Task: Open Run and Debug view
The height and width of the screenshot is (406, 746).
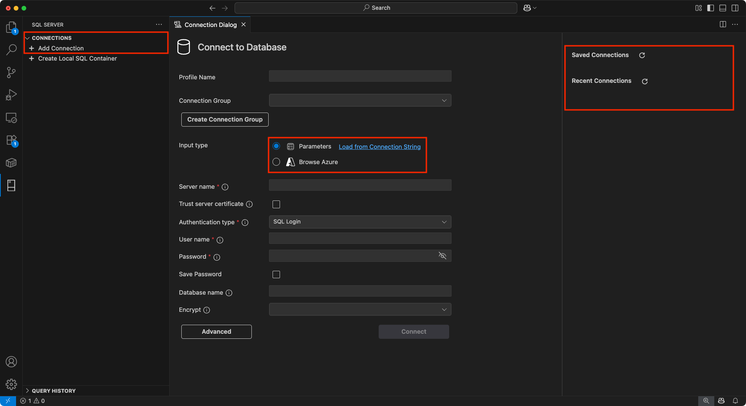Action: [11, 95]
